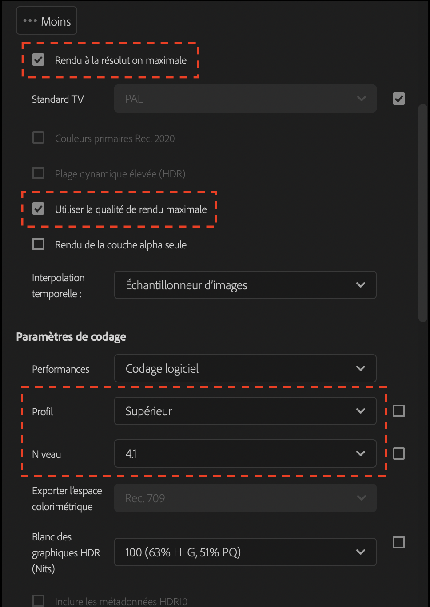Click the chevron on the Profil dropdown

point(361,411)
